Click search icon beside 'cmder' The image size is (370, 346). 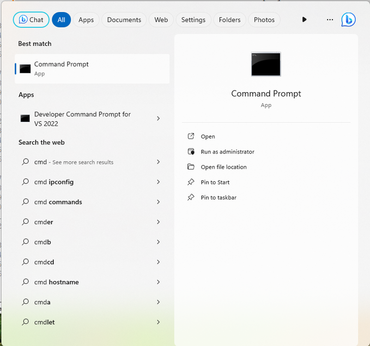coord(25,222)
